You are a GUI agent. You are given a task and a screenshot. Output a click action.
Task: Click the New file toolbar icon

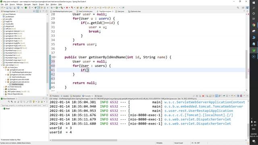click(2, 8)
